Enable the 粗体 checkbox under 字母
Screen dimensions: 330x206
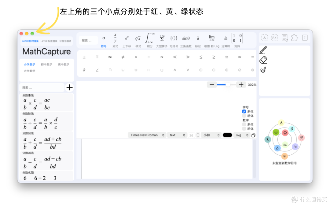point(244,116)
